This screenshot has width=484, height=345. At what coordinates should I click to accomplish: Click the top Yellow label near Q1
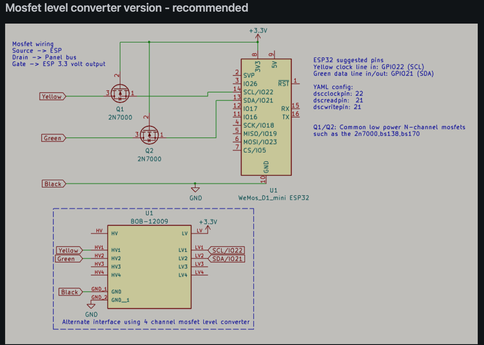53,97
